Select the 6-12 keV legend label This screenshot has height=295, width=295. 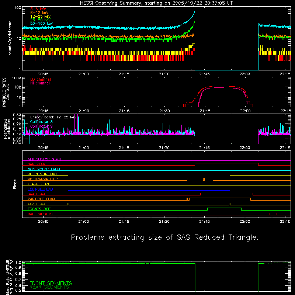(x=39, y=13)
